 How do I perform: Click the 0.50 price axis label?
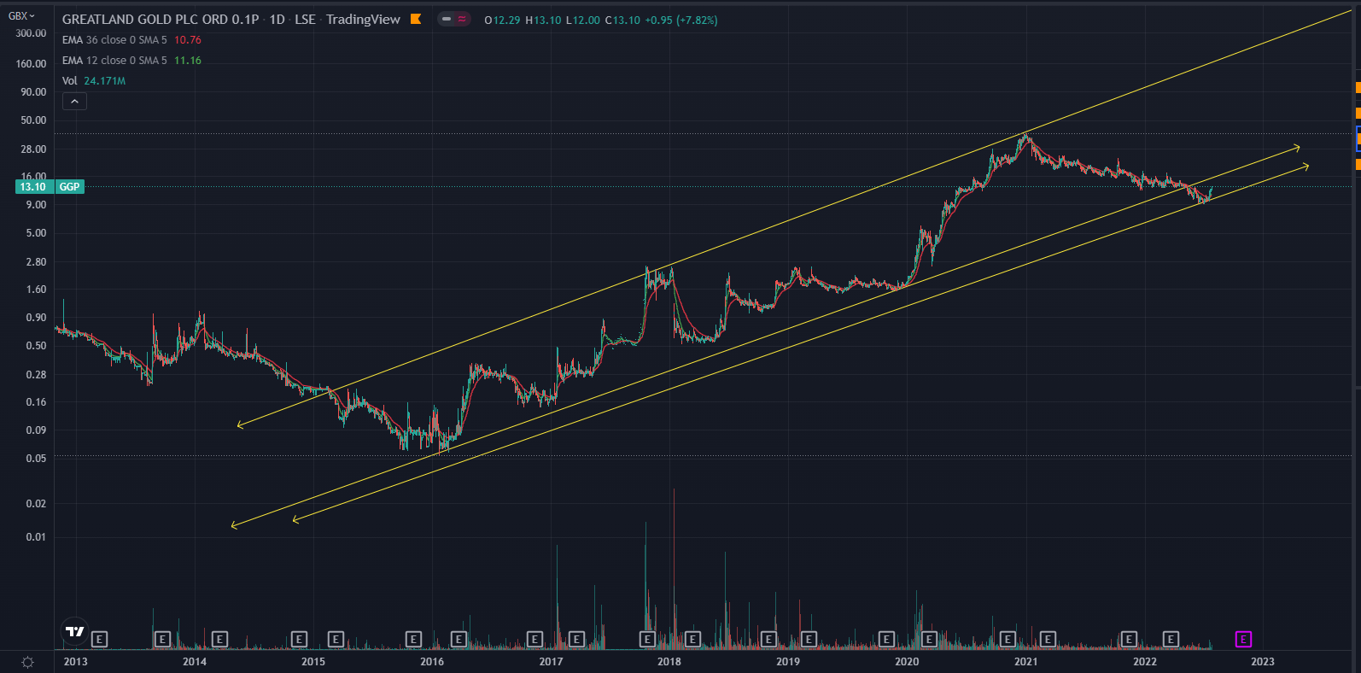(37, 346)
